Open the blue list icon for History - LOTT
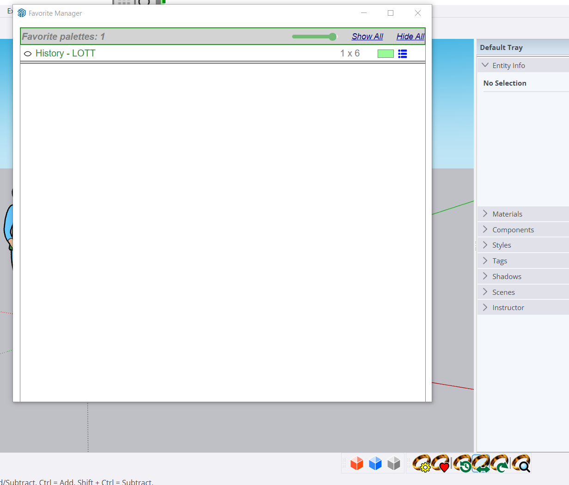The height and width of the screenshot is (485, 569). (403, 54)
